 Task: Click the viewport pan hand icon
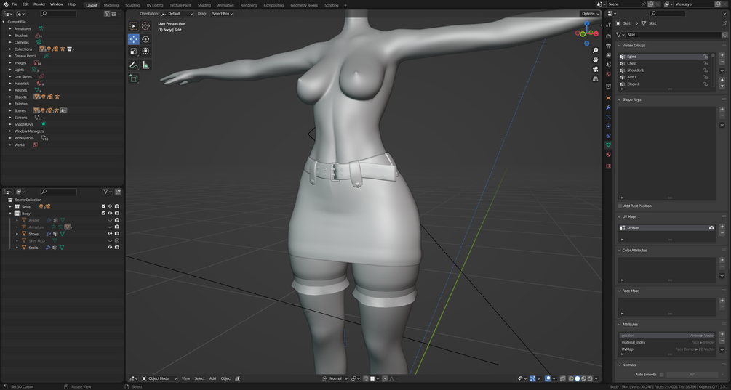click(595, 60)
